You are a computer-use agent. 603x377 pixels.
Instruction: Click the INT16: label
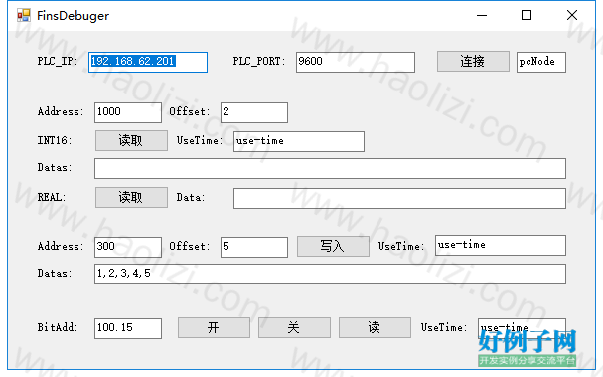(55, 140)
